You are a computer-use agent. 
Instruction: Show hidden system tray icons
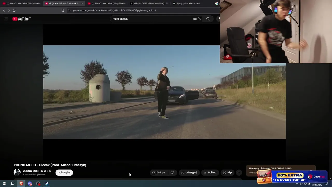click(x=297, y=184)
